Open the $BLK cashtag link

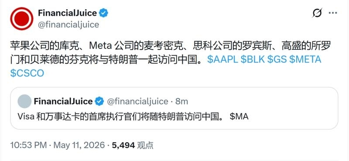click(253, 60)
